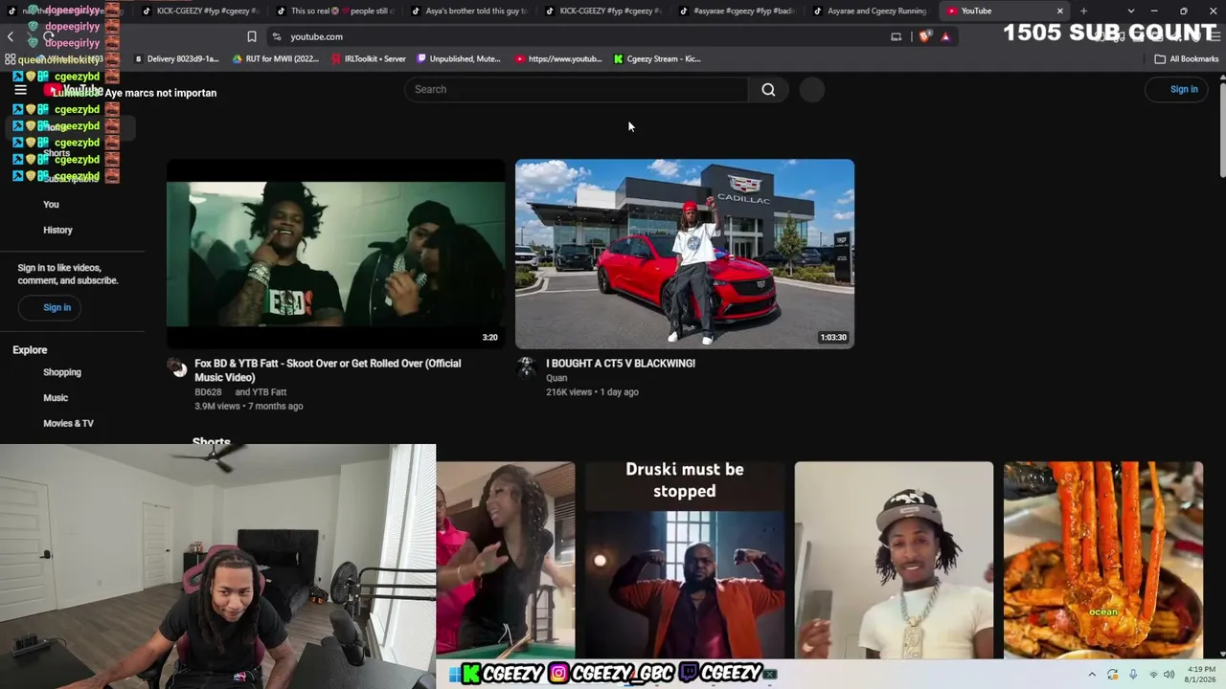Screen dimensions: 1226x689
Task: Click the Fox BD video channel avatar
Action: [177, 368]
